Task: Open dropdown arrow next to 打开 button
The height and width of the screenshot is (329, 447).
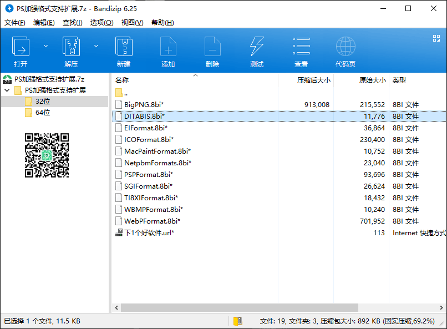Action: (45, 45)
